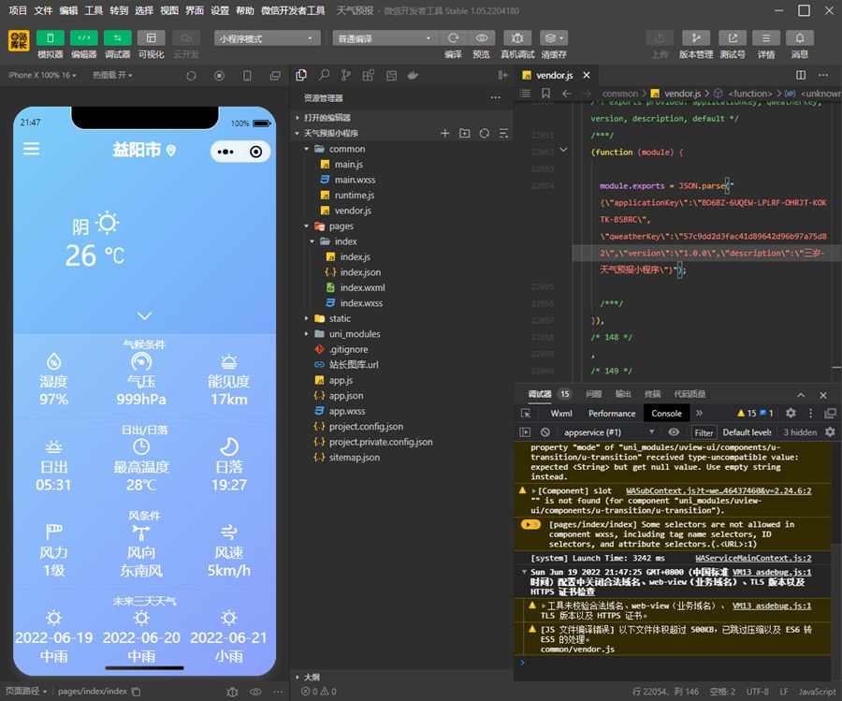
Task: Click the 版本管理 version management icon
Action: (695, 38)
